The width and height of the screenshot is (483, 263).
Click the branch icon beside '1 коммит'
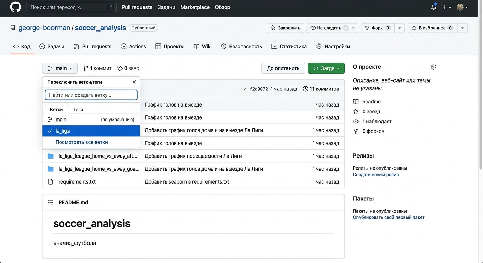[x=86, y=68]
